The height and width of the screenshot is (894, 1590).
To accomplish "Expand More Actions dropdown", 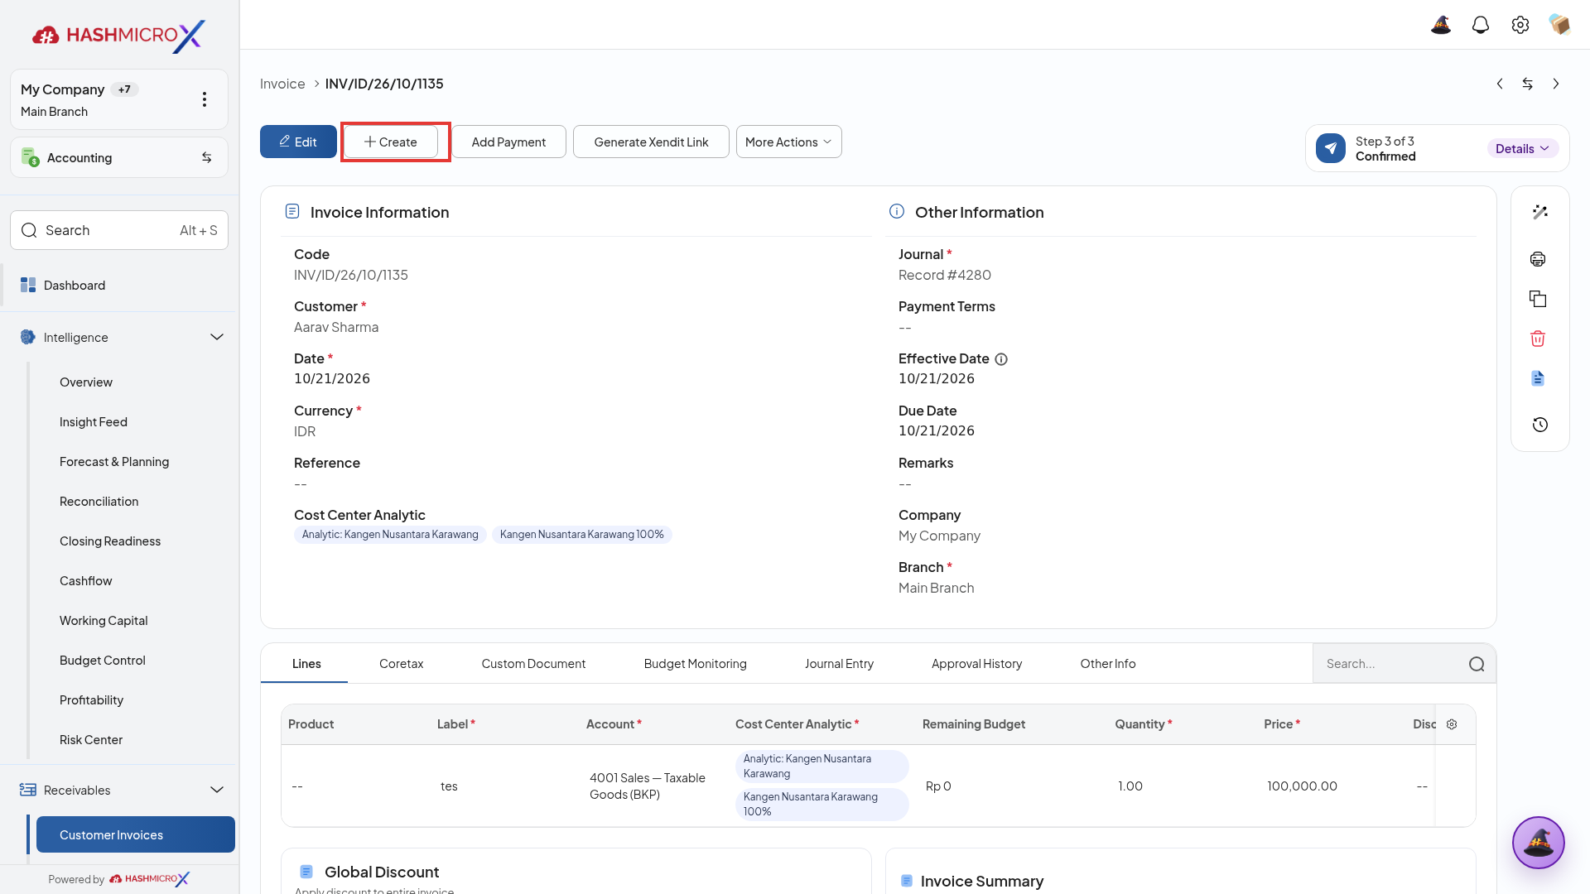I will [788, 142].
